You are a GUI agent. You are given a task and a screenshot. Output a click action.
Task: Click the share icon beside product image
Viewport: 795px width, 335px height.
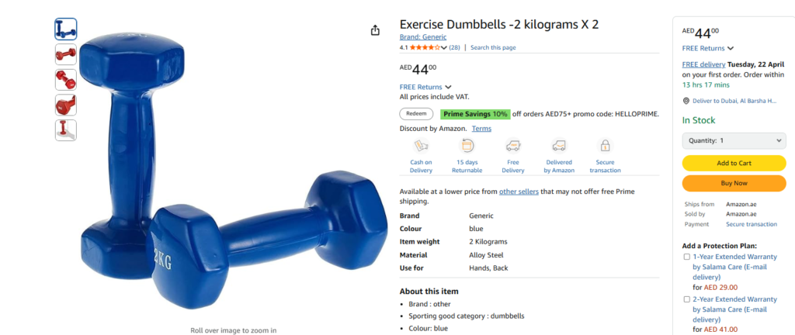(x=375, y=30)
